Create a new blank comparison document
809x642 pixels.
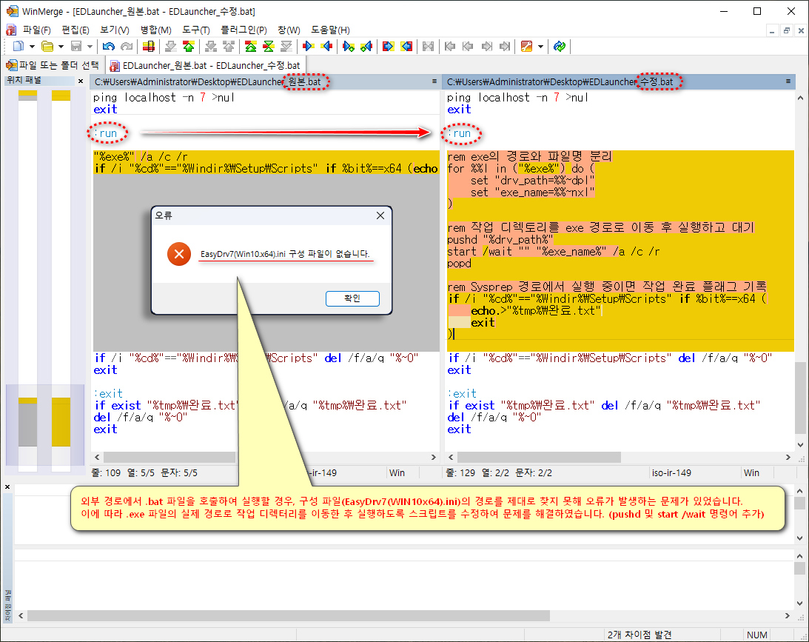pyautogui.click(x=18, y=47)
